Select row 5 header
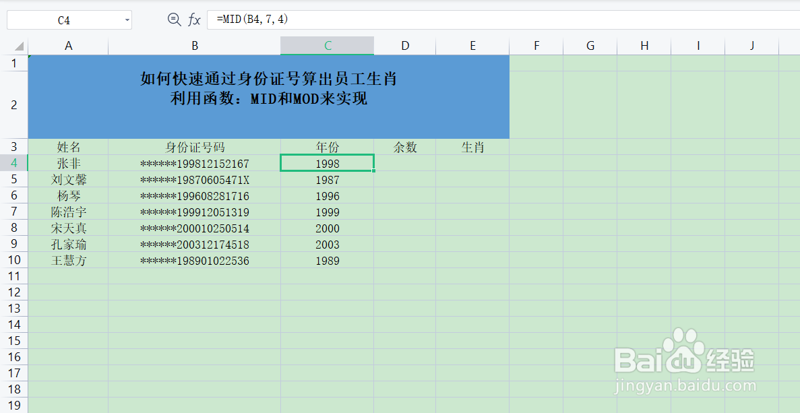The image size is (800, 413). (13, 179)
